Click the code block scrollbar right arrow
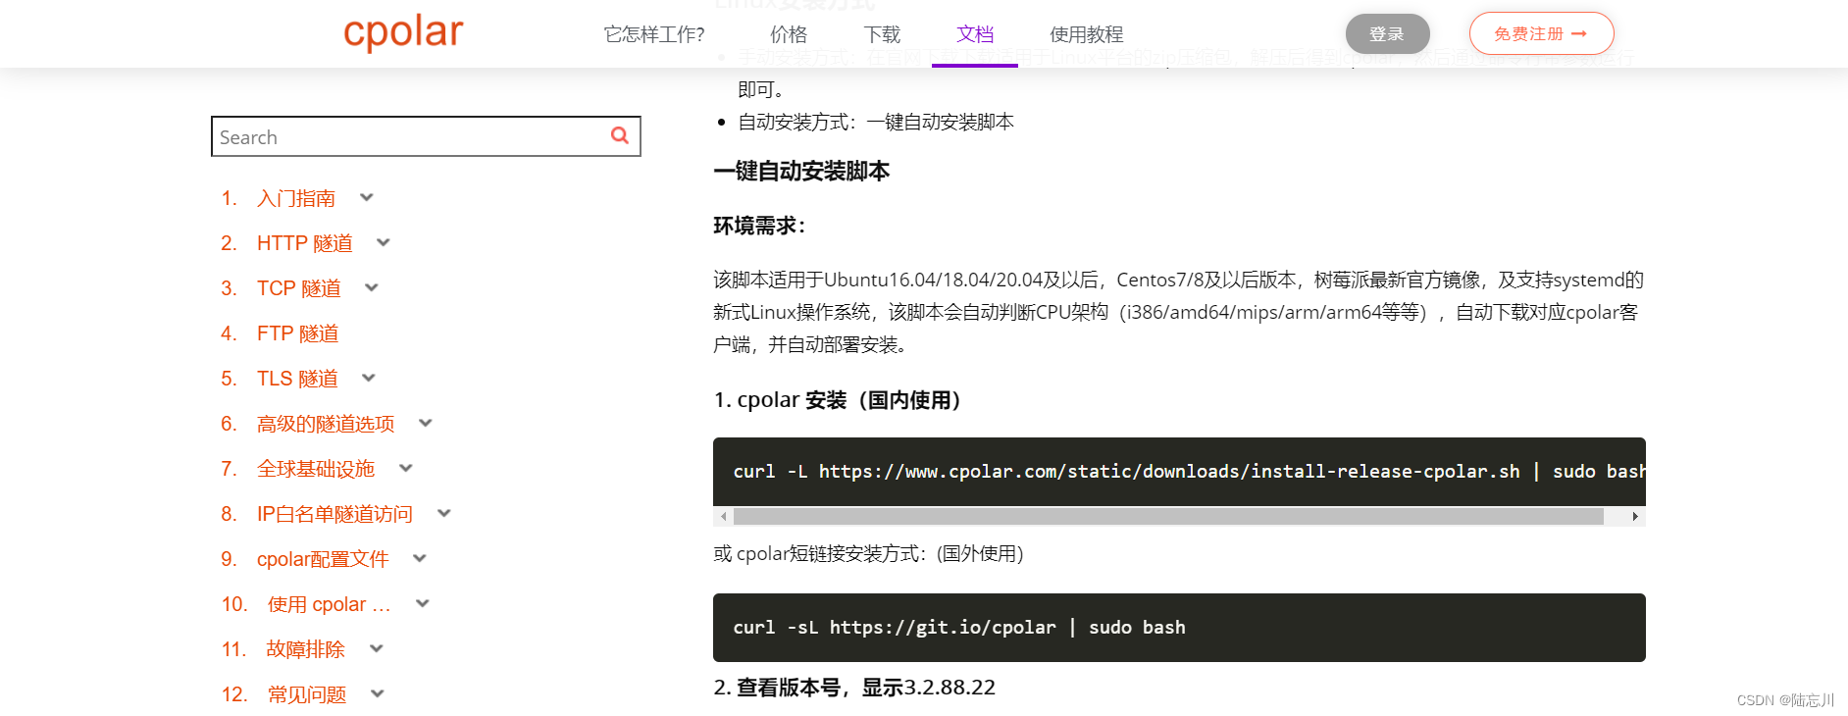The image size is (1848, 716). (1635, 516)
